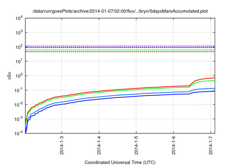Select the 10^2 y-axis label
237x166 pixels.
[19, 47]
